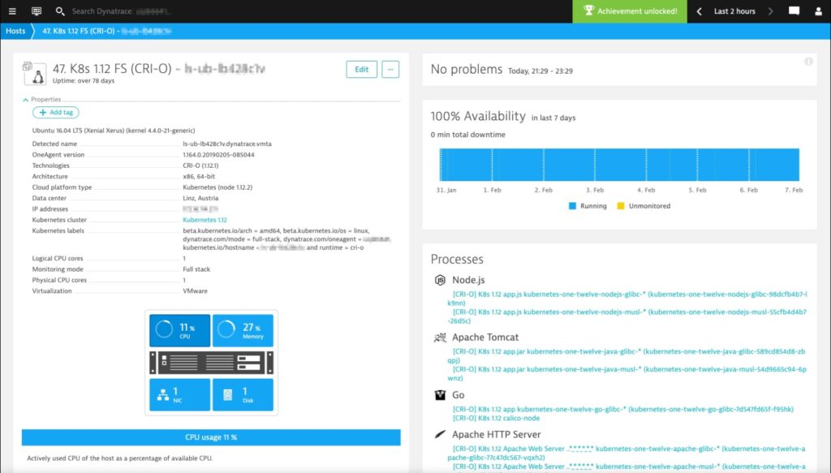Click the VMware virtualization value
831x473 pixels.
(195, 290)
